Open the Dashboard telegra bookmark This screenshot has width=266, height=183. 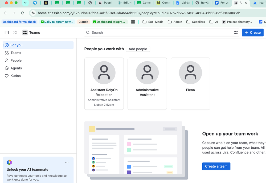(109, 22)
